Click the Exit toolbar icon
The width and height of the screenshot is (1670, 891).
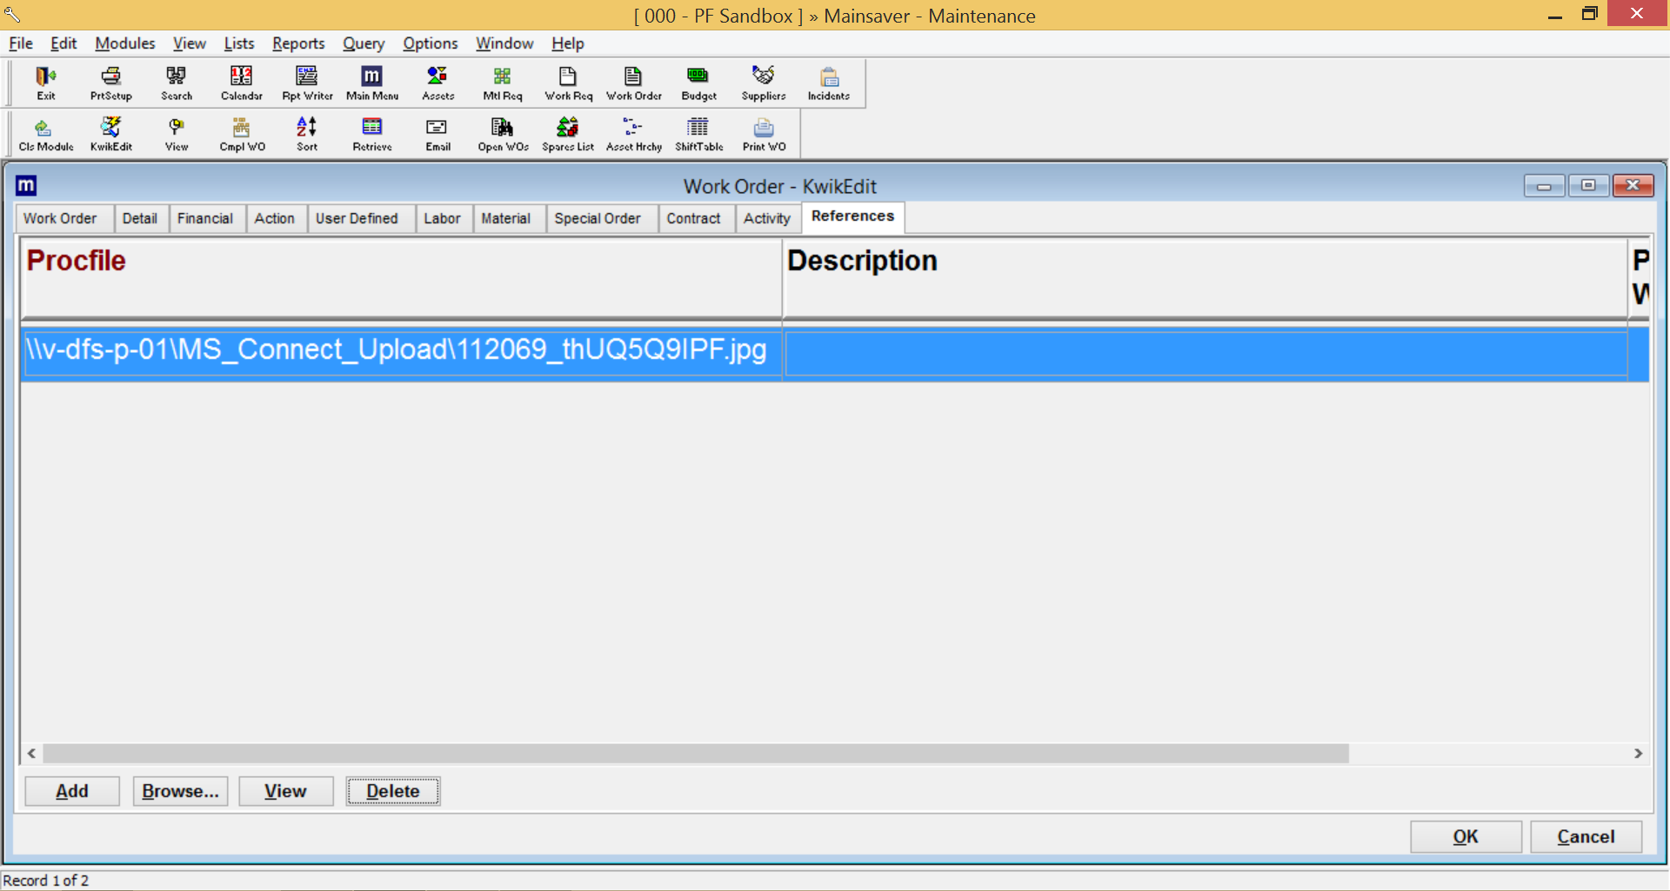pyautogui.click(x=45, y=83)
